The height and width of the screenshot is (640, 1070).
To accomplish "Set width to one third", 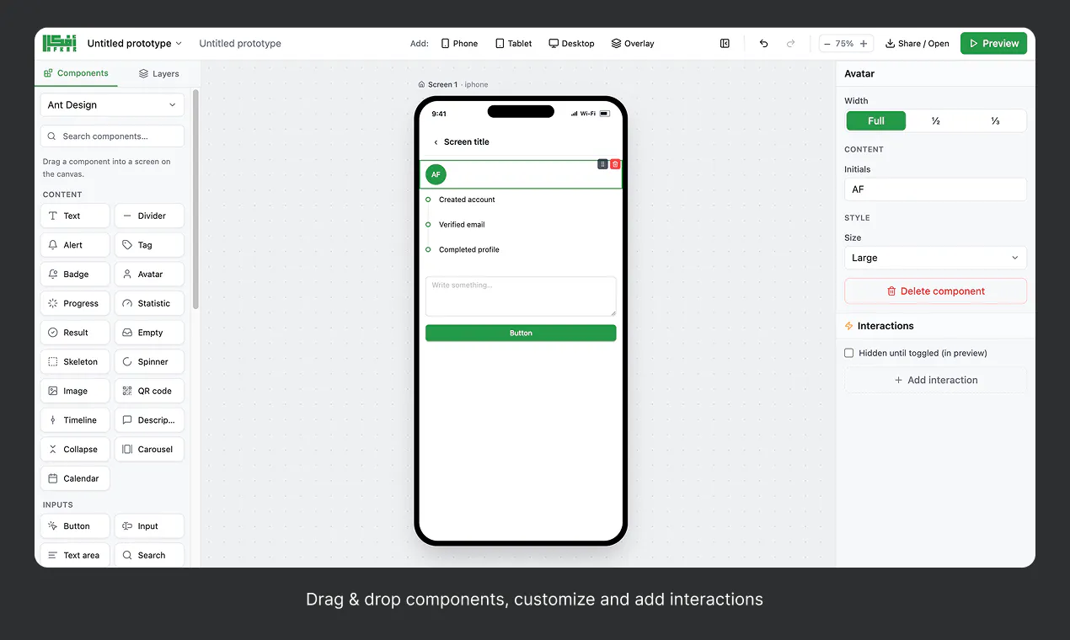I will [x=995, y=121].
